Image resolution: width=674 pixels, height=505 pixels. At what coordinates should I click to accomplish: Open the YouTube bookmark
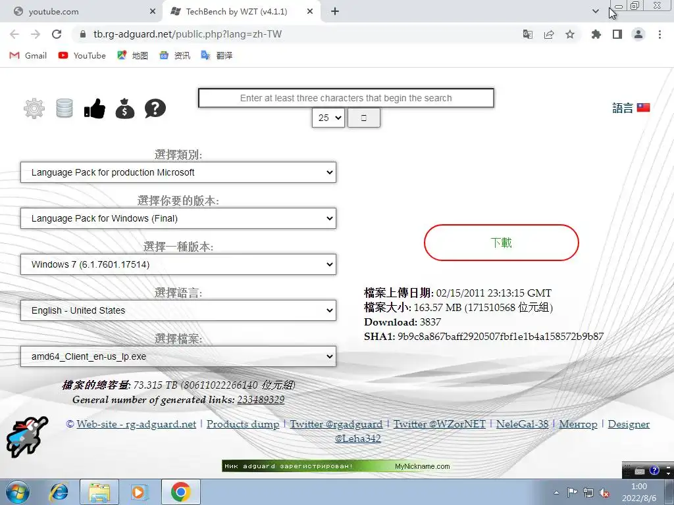tap(82, 55)
